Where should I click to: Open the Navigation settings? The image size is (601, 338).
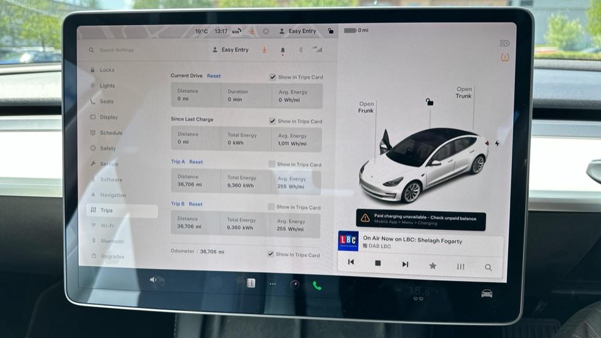click(x=108, y=195)
